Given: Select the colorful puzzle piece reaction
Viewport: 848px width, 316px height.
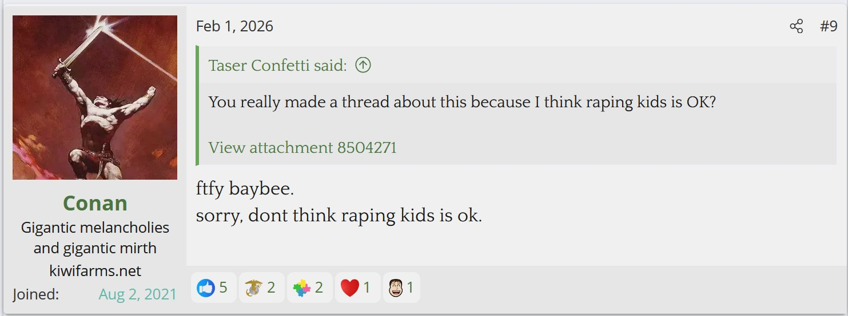Looking at the screenshot, I should [x=308, y=287].
